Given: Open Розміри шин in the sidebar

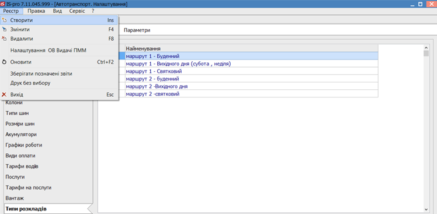Looking at the screenshot, I should (x=20, y=124).
